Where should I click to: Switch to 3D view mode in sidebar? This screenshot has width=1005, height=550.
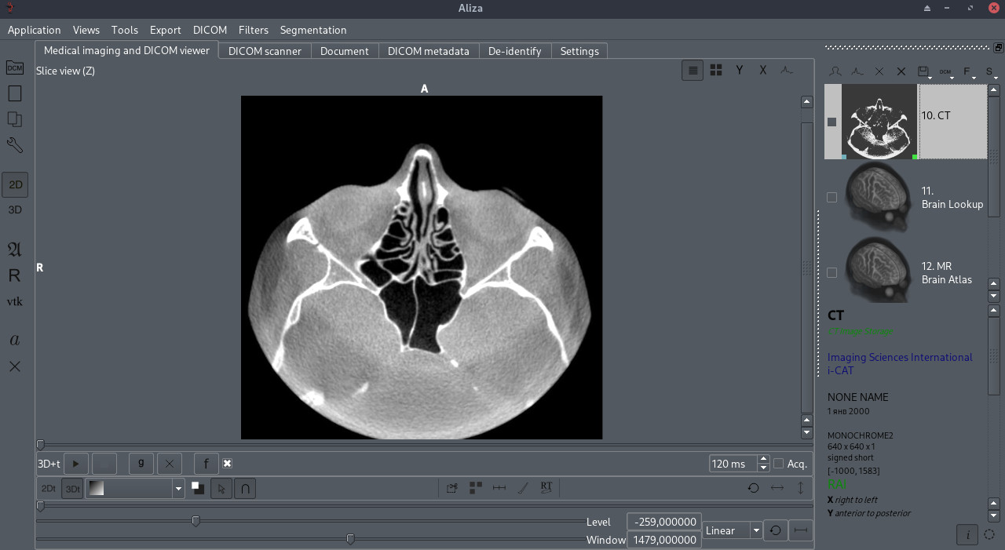(x=15, y=210)
